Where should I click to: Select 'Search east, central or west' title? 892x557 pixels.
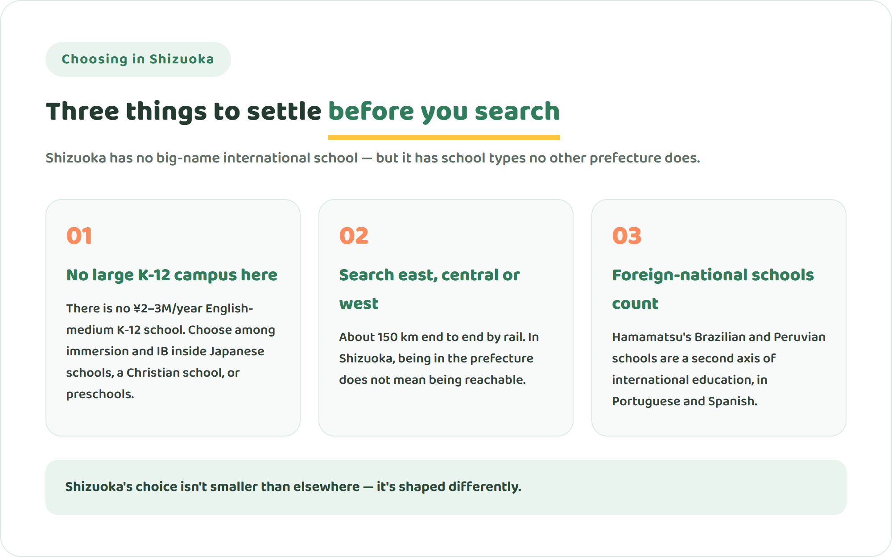429,289
